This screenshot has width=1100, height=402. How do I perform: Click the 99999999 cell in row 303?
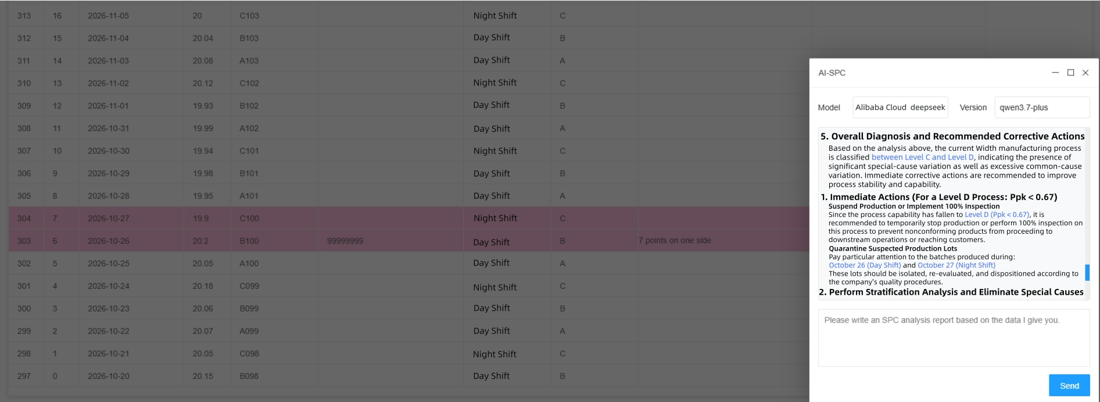coord(345,241)
